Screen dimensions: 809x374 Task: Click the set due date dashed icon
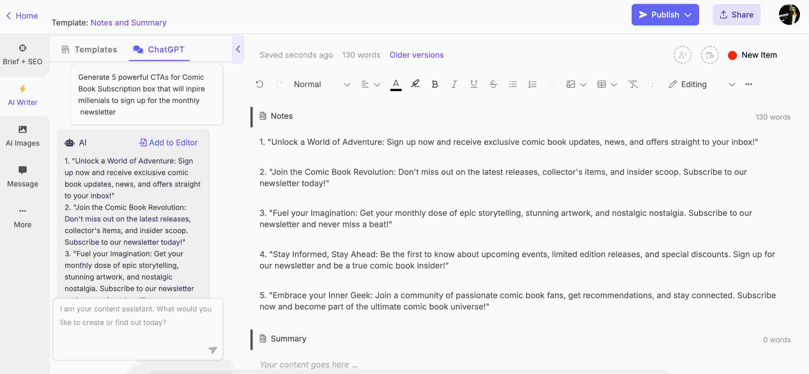tap(710, 55)
